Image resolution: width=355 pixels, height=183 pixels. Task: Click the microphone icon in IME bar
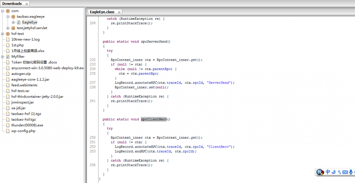click(351, 172)
